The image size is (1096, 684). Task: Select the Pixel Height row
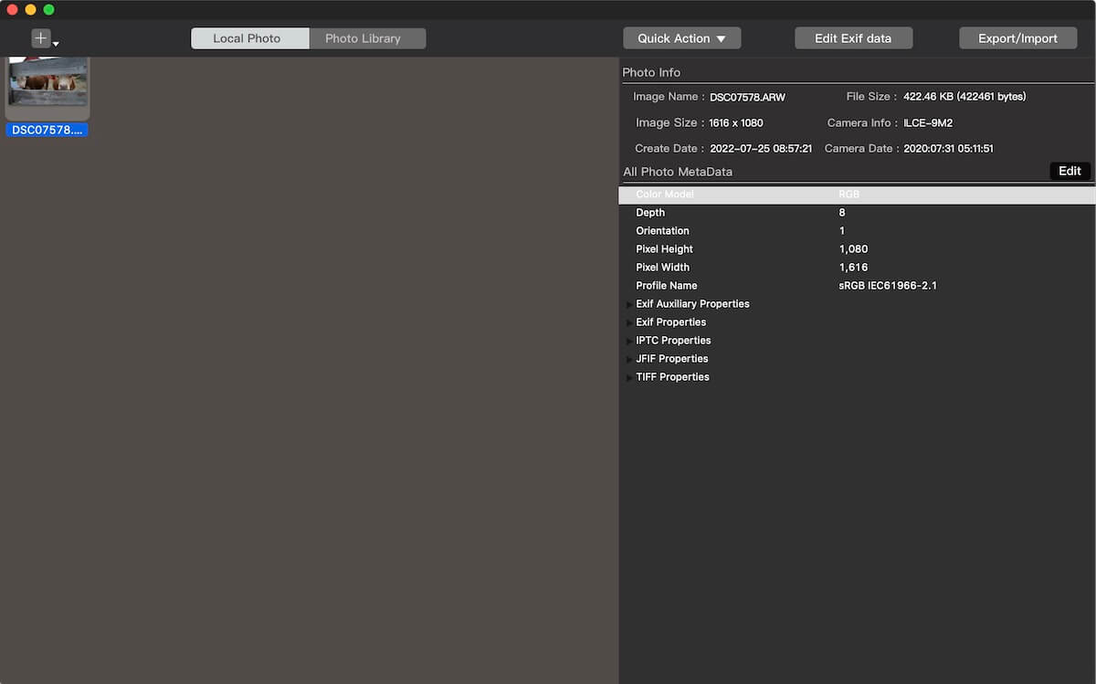tap(857, 249)
